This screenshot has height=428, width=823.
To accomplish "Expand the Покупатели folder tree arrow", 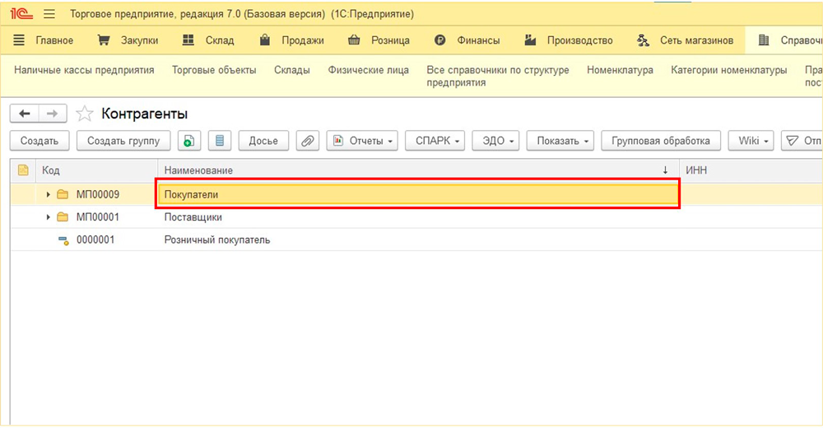I will coord(49,194).
